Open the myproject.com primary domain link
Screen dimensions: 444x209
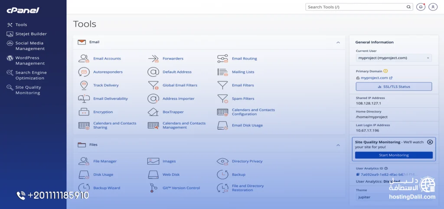tap(374, 78)
